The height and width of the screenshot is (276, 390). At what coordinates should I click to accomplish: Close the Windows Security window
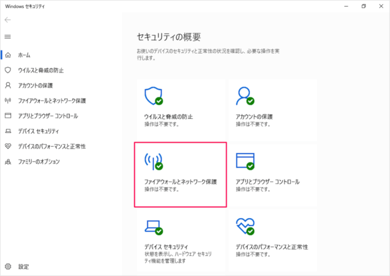381,6
